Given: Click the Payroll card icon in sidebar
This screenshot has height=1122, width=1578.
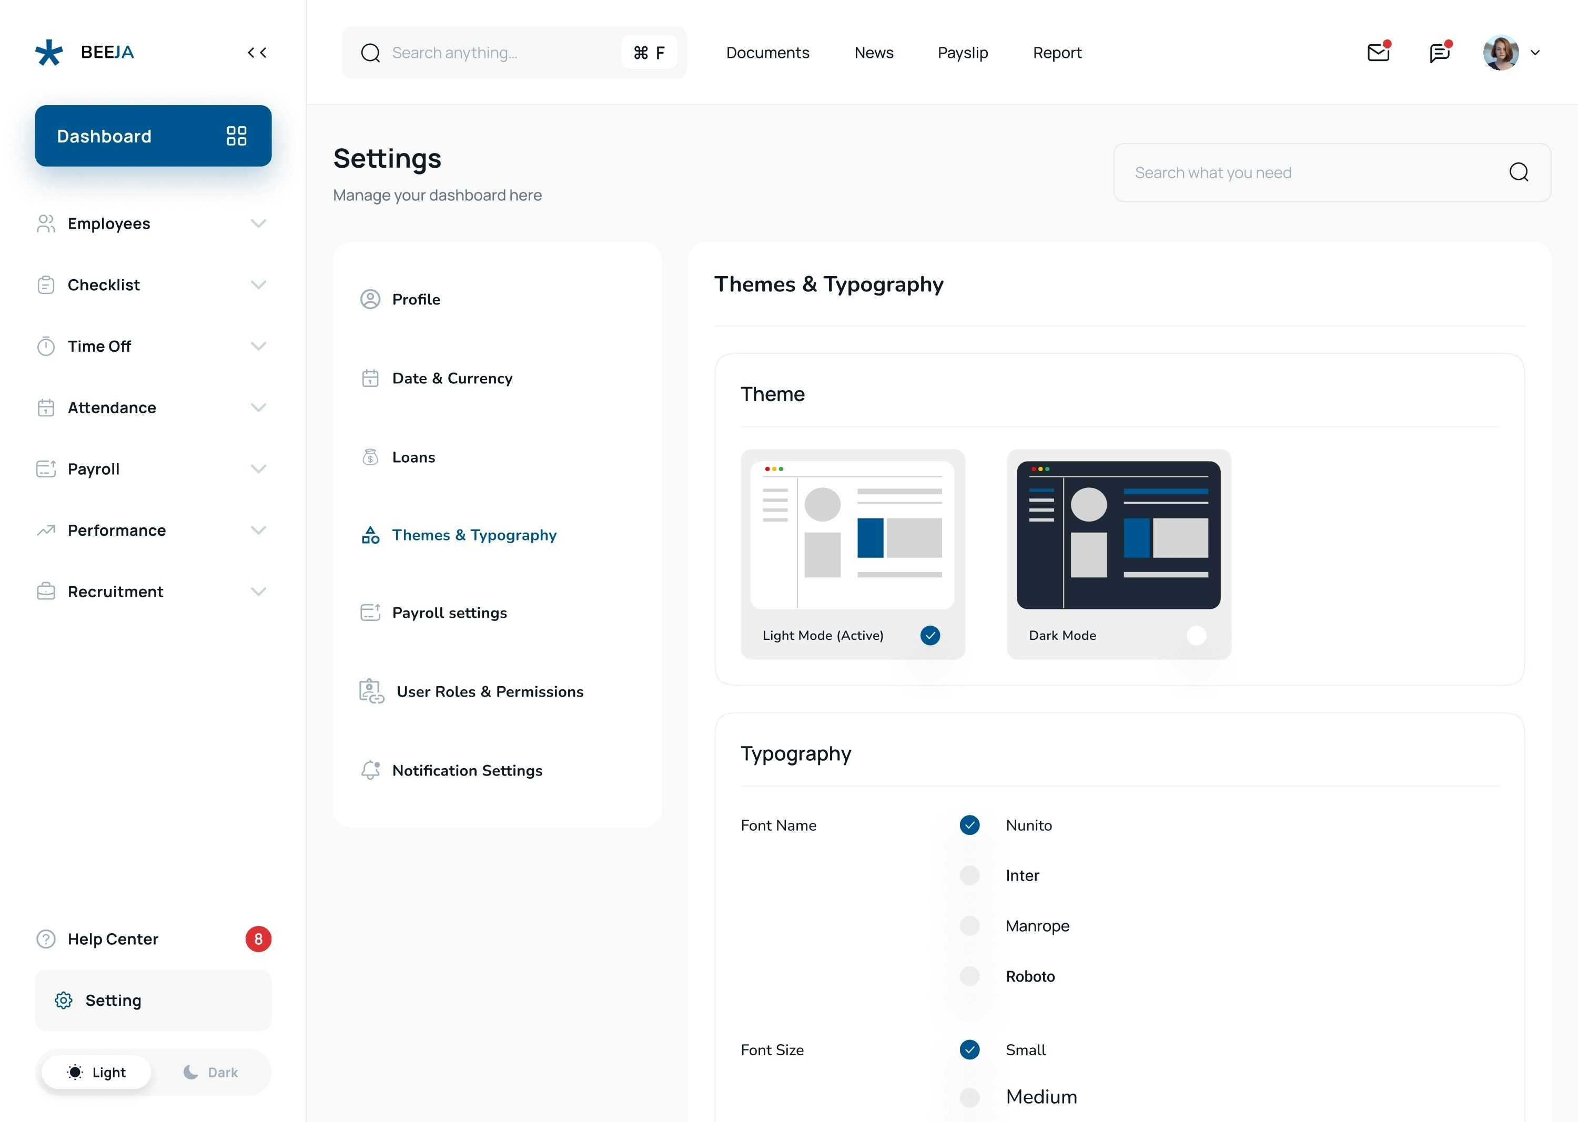Looking at the screenshot, I should tap(46, 469).
